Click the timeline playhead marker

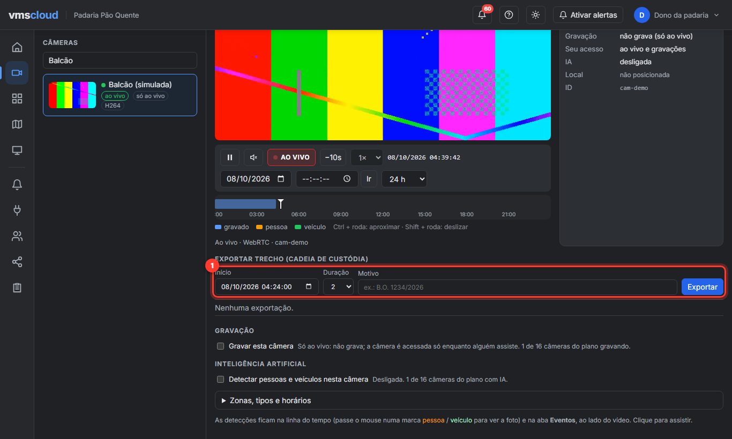(x=280, y=204)
